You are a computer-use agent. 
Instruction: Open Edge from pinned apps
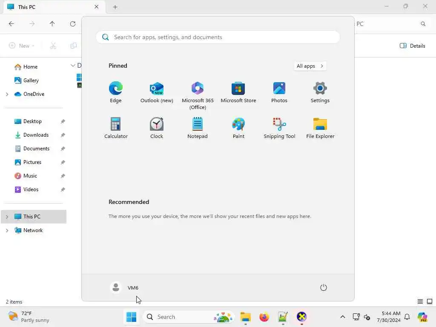tap(116, 92)
